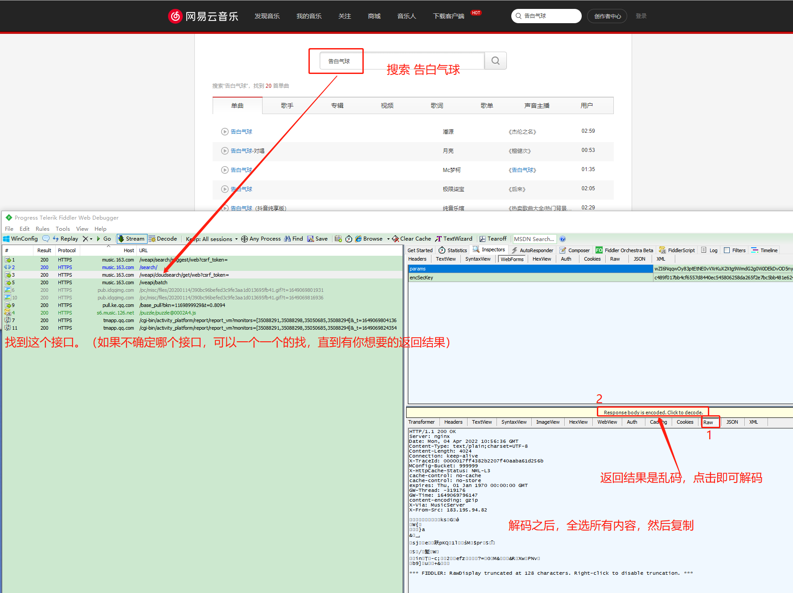Viewport: 793px width, 593px height.
Task: Open the Timeline tab
Action: coord(764,250)
